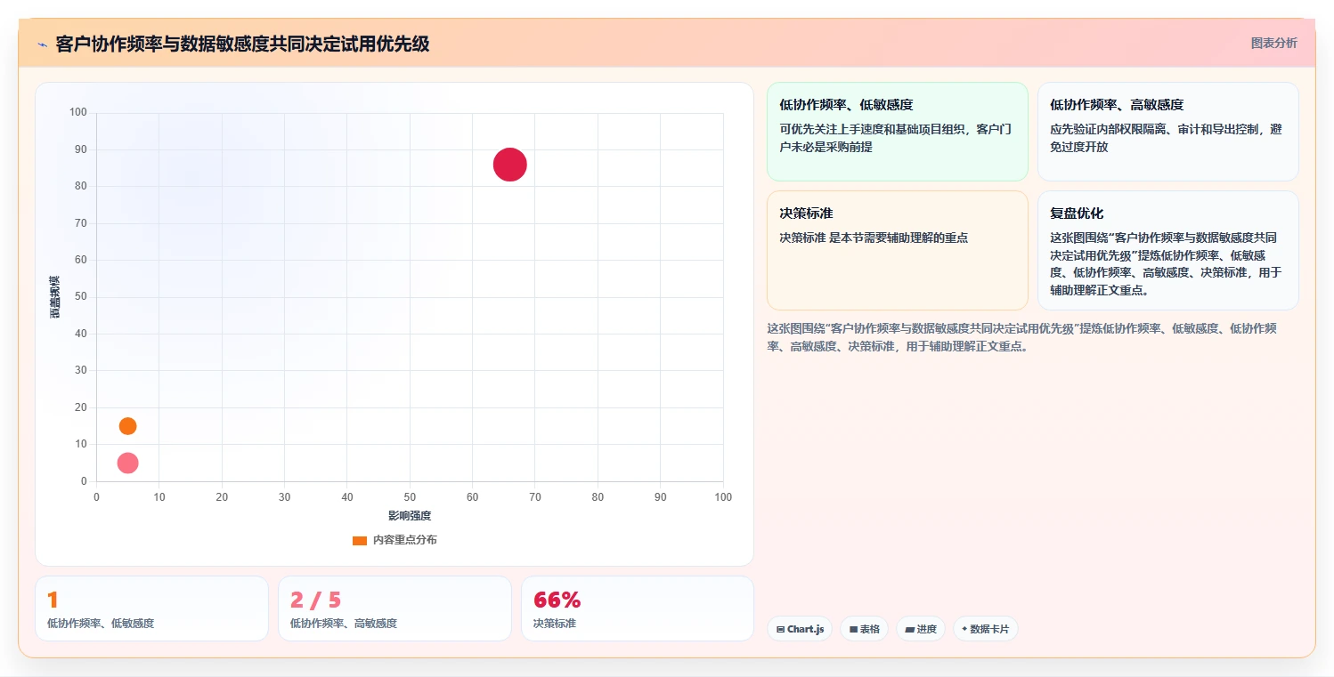
Task: Click text 决策标准 是本节需要辅助理解的重点
Action: coord(874,238)
